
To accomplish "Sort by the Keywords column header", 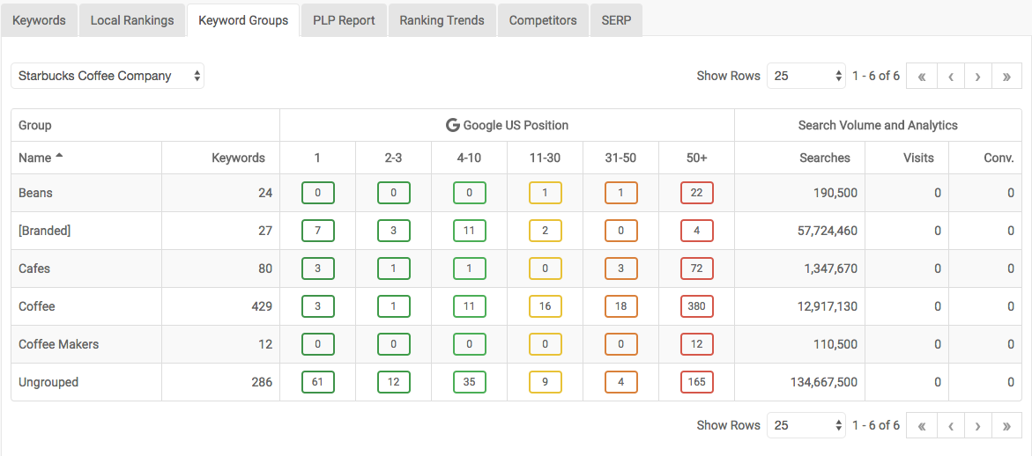I will [238, 158].
